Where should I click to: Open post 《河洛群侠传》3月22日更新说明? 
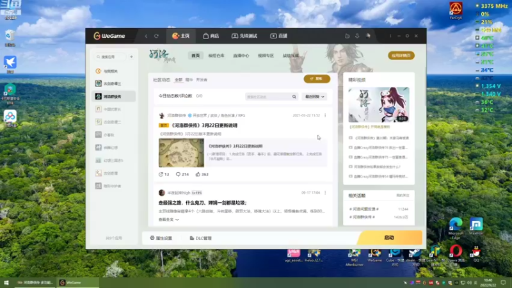tap(204, 125)
